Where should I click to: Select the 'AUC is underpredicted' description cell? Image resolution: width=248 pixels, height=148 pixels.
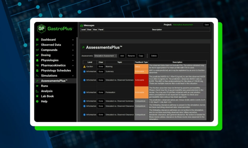[177, 72]
